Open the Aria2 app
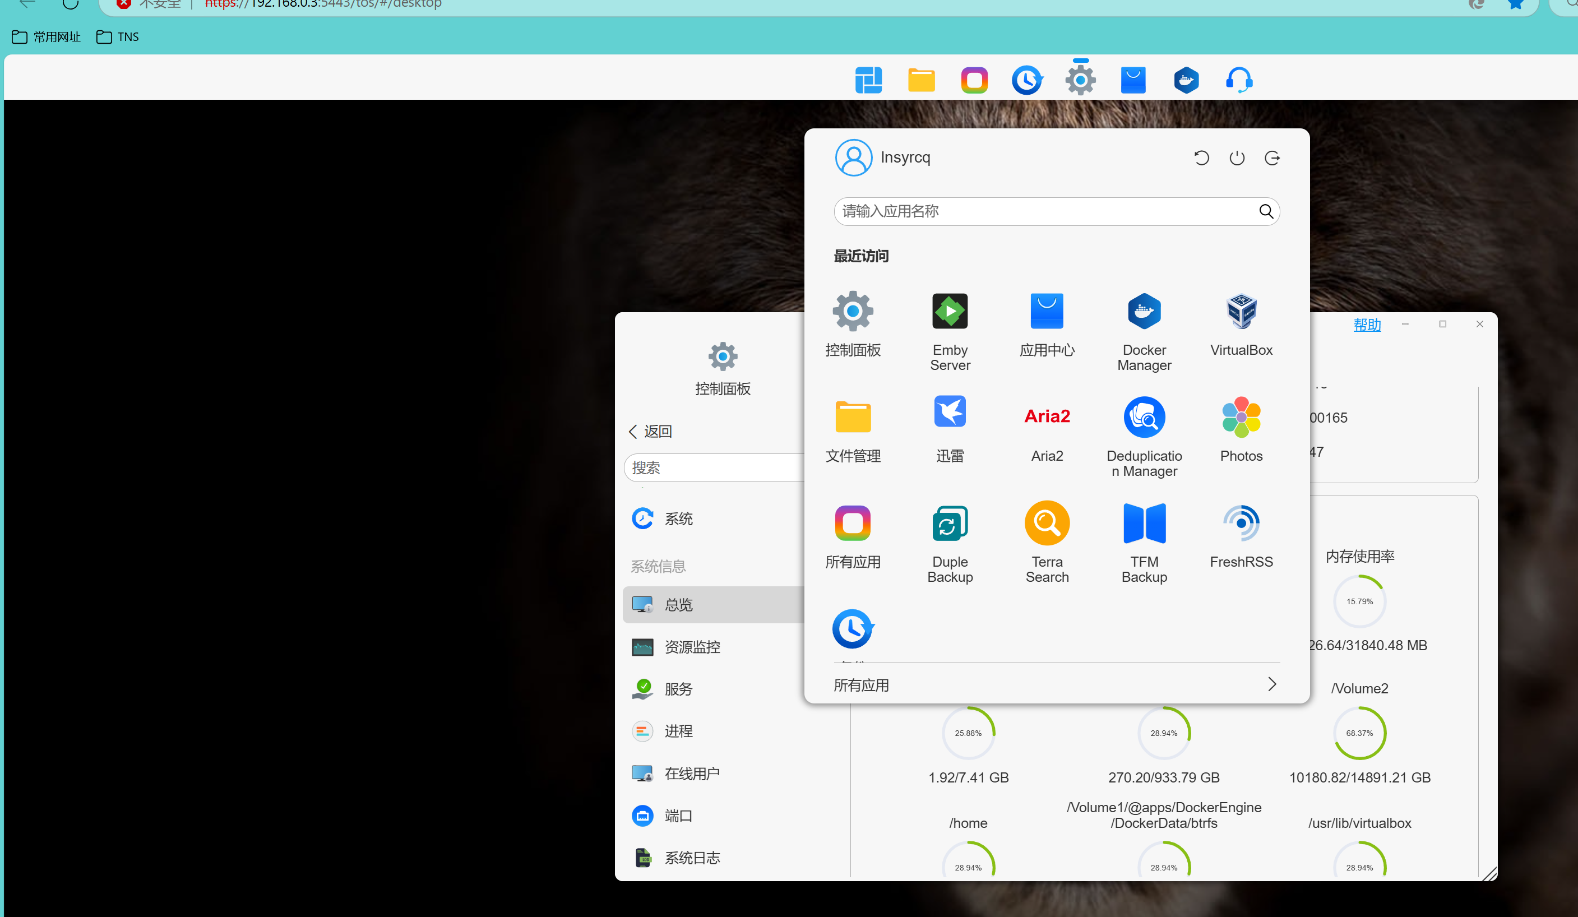 pyautogui.click(x=1047, y=416)
